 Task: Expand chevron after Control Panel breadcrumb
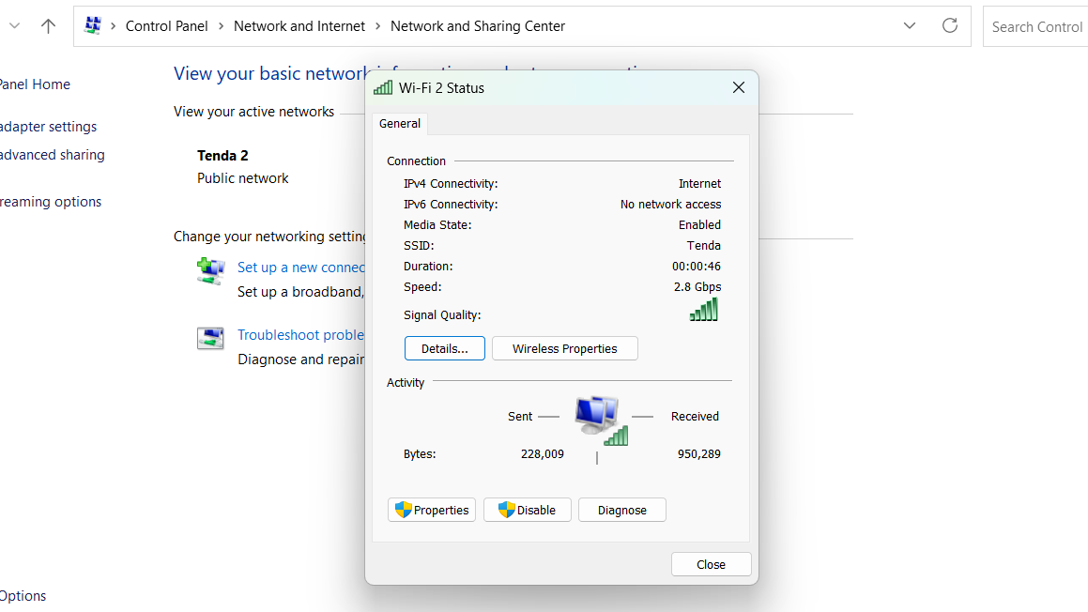click(221, 26)
